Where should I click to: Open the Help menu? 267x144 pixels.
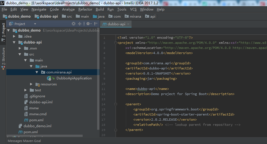pos(160,9)
